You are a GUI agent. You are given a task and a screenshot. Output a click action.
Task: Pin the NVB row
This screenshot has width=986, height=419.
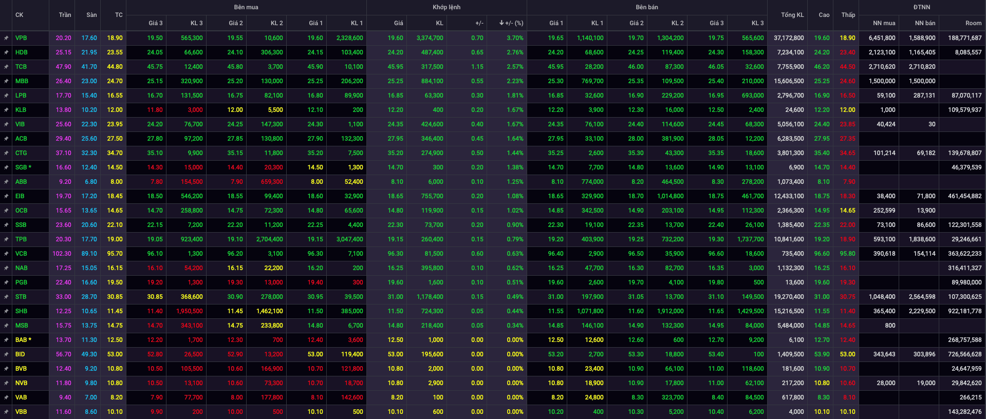tap(6, 383)
